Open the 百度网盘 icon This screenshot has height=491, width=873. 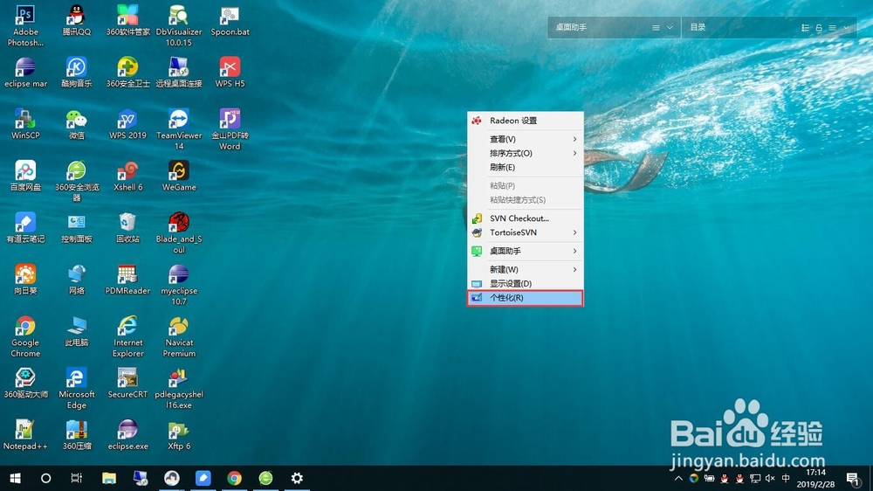click(x=25, y=176)
